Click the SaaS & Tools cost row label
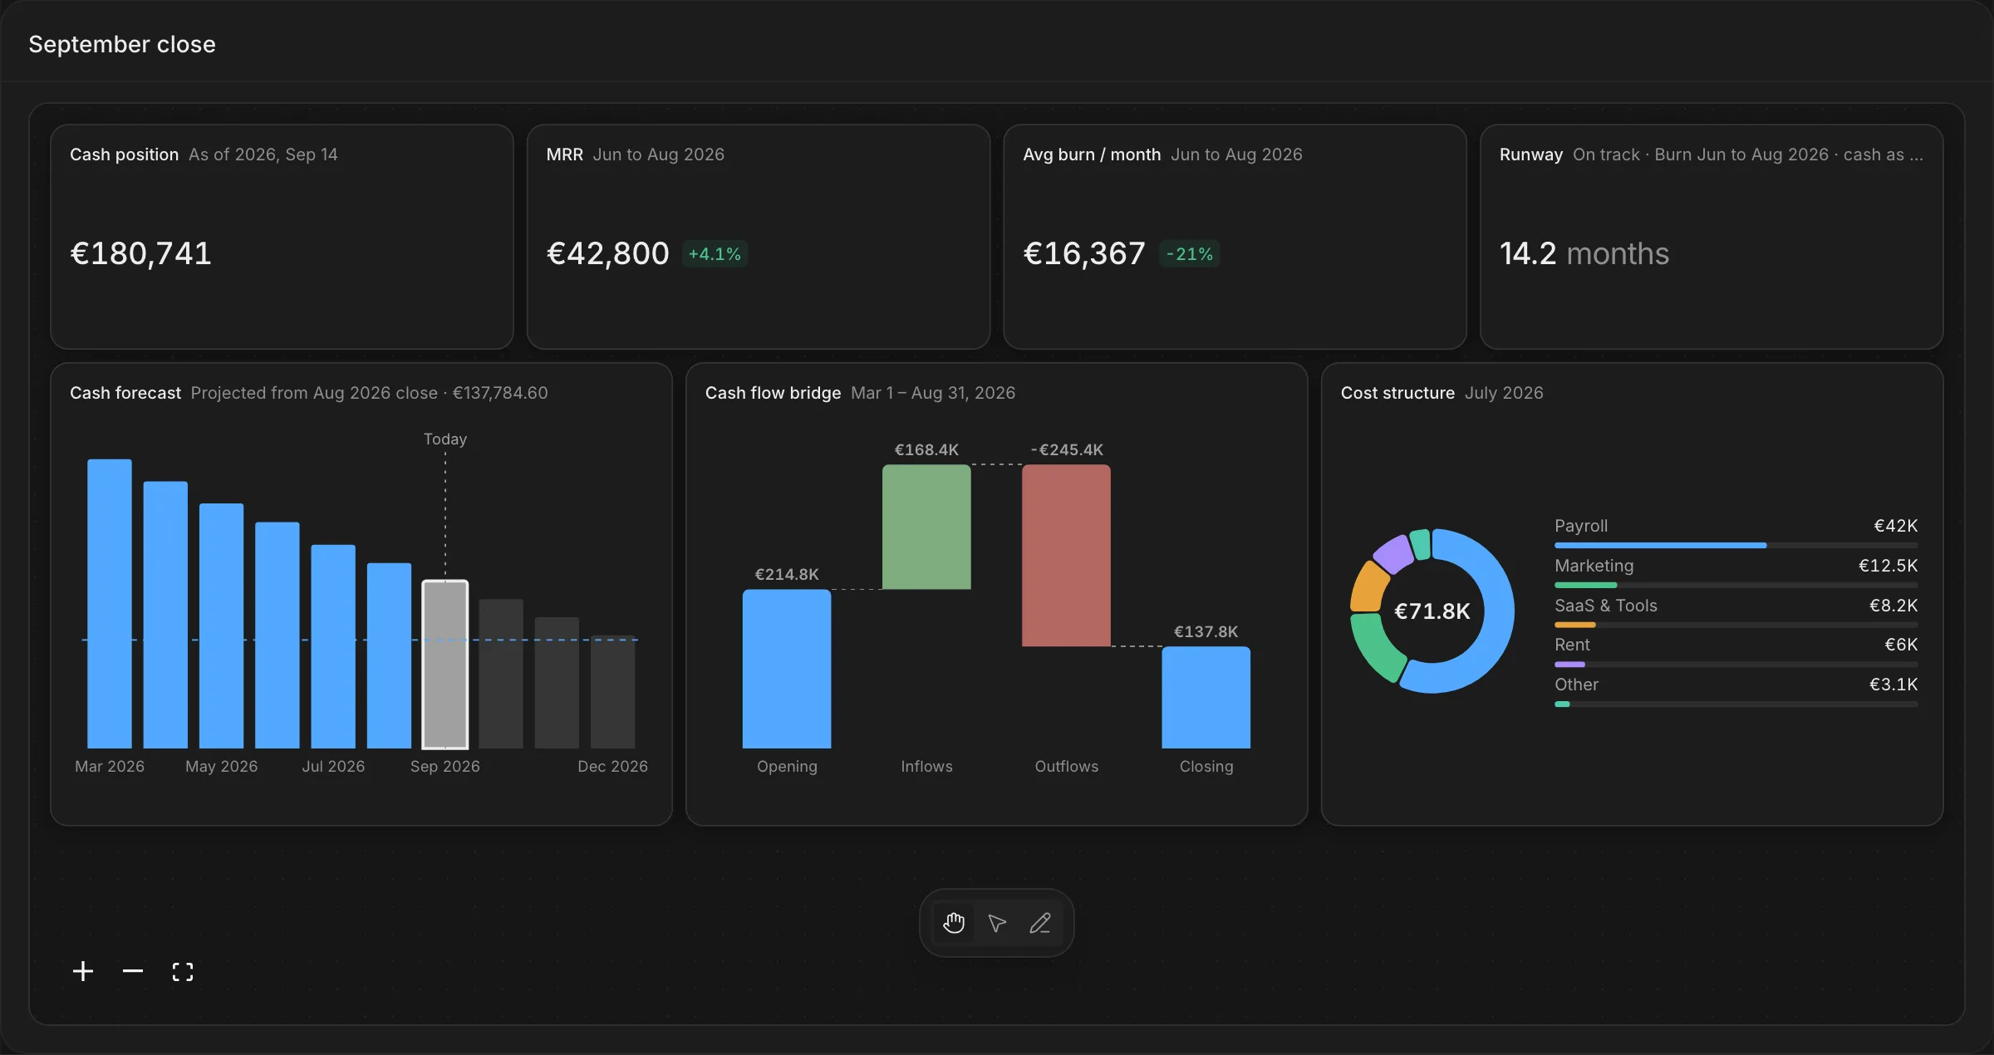Image resolution: width=1994 pixels, height=1055 pixels. 1606,606
